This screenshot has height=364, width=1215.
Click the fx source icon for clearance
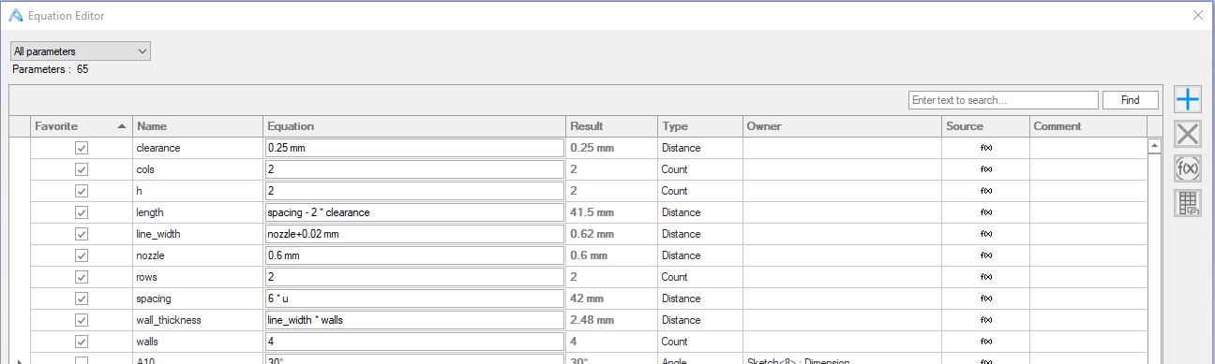(986, 148)
